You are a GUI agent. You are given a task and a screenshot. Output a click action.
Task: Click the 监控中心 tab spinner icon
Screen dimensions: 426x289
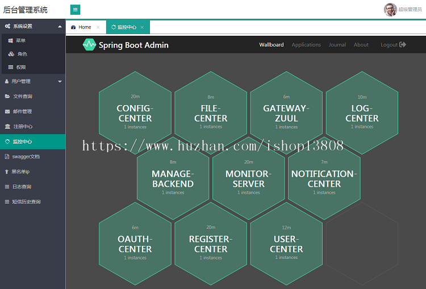tap(114, 27)
